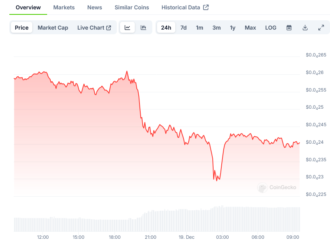Click the Live Chart external link icon
Viewport: 330px width, 245px height.
point(109,28)
